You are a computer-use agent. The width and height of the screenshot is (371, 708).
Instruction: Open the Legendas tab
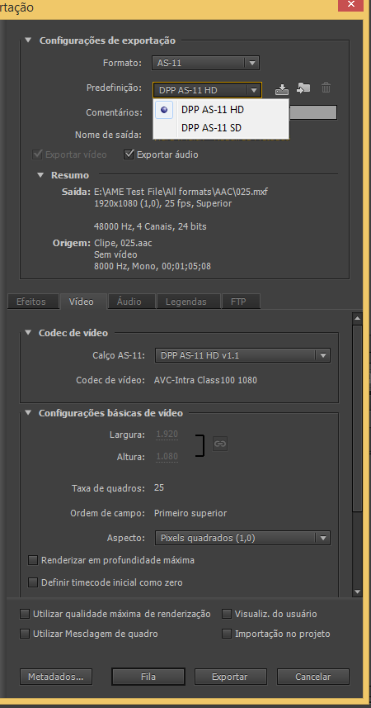click(x=188, y=302)
